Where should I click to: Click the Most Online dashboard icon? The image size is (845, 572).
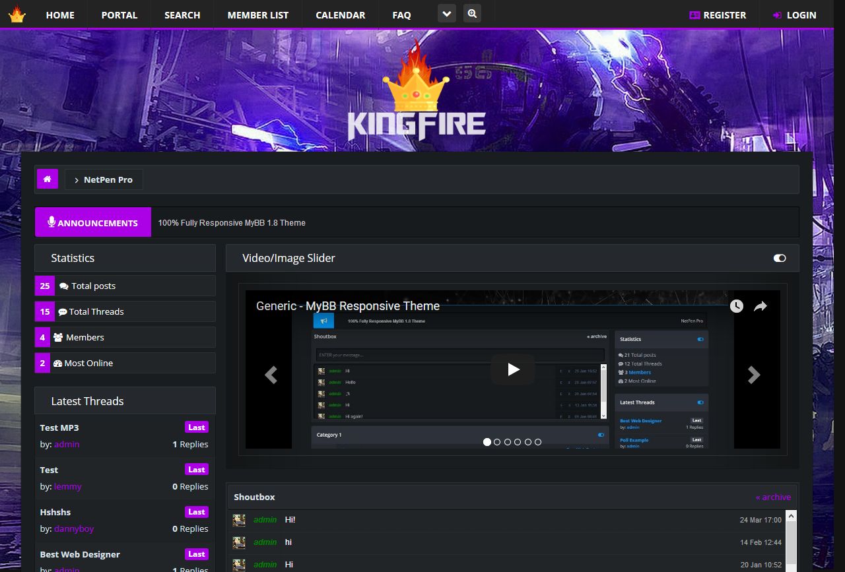(x=57, y=364)
